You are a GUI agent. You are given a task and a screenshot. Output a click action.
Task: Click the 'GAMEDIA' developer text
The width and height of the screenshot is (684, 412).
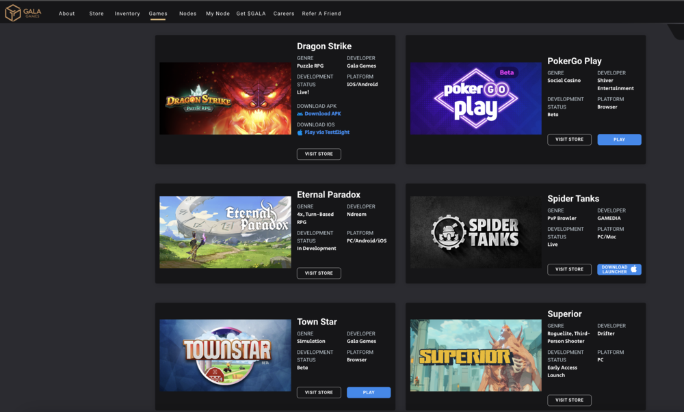(609, 218)
